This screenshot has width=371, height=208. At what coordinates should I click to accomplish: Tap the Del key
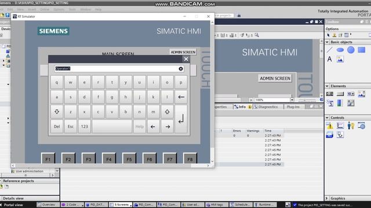[x=57, y=127]
